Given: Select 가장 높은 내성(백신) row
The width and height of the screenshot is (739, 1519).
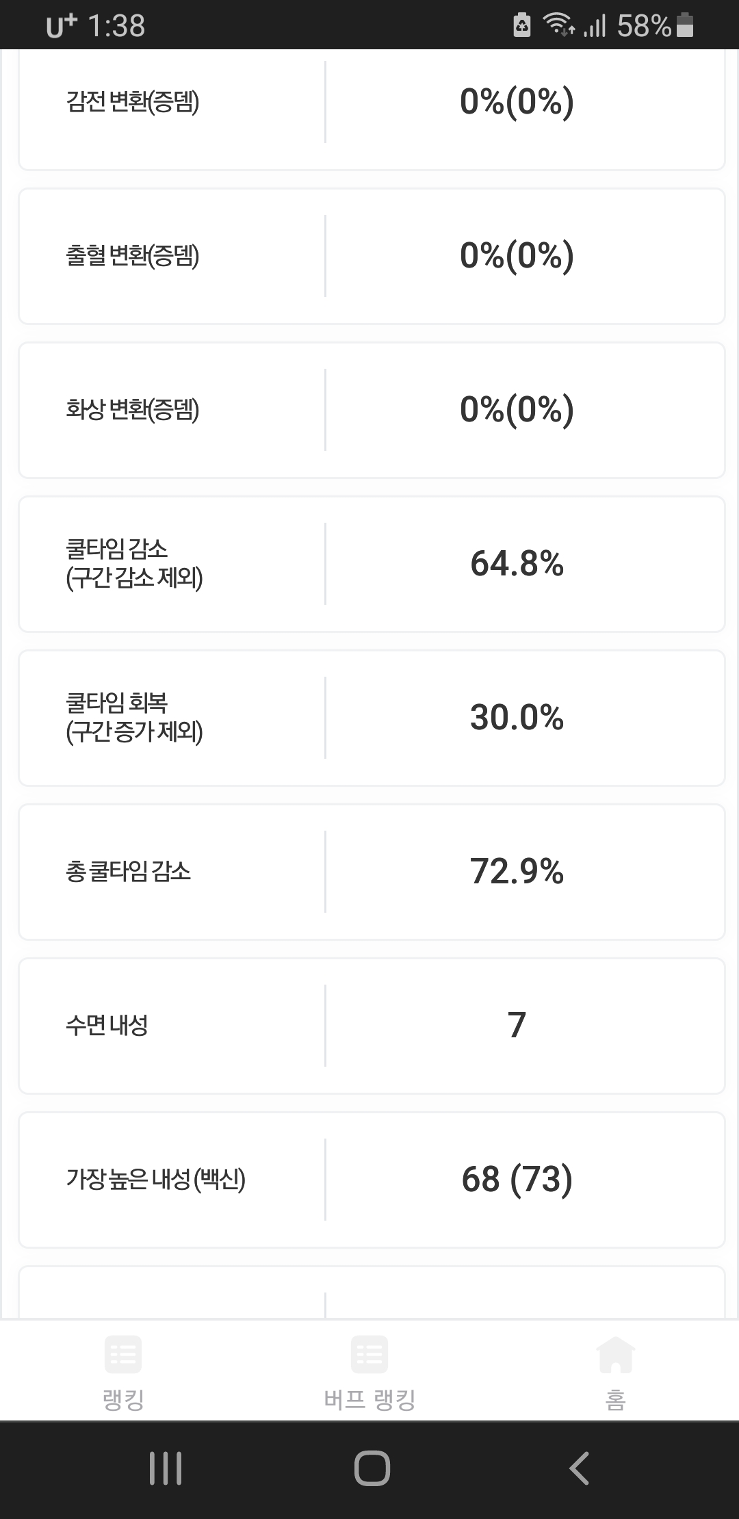Looking at the screenshot, I should 371,1180.
